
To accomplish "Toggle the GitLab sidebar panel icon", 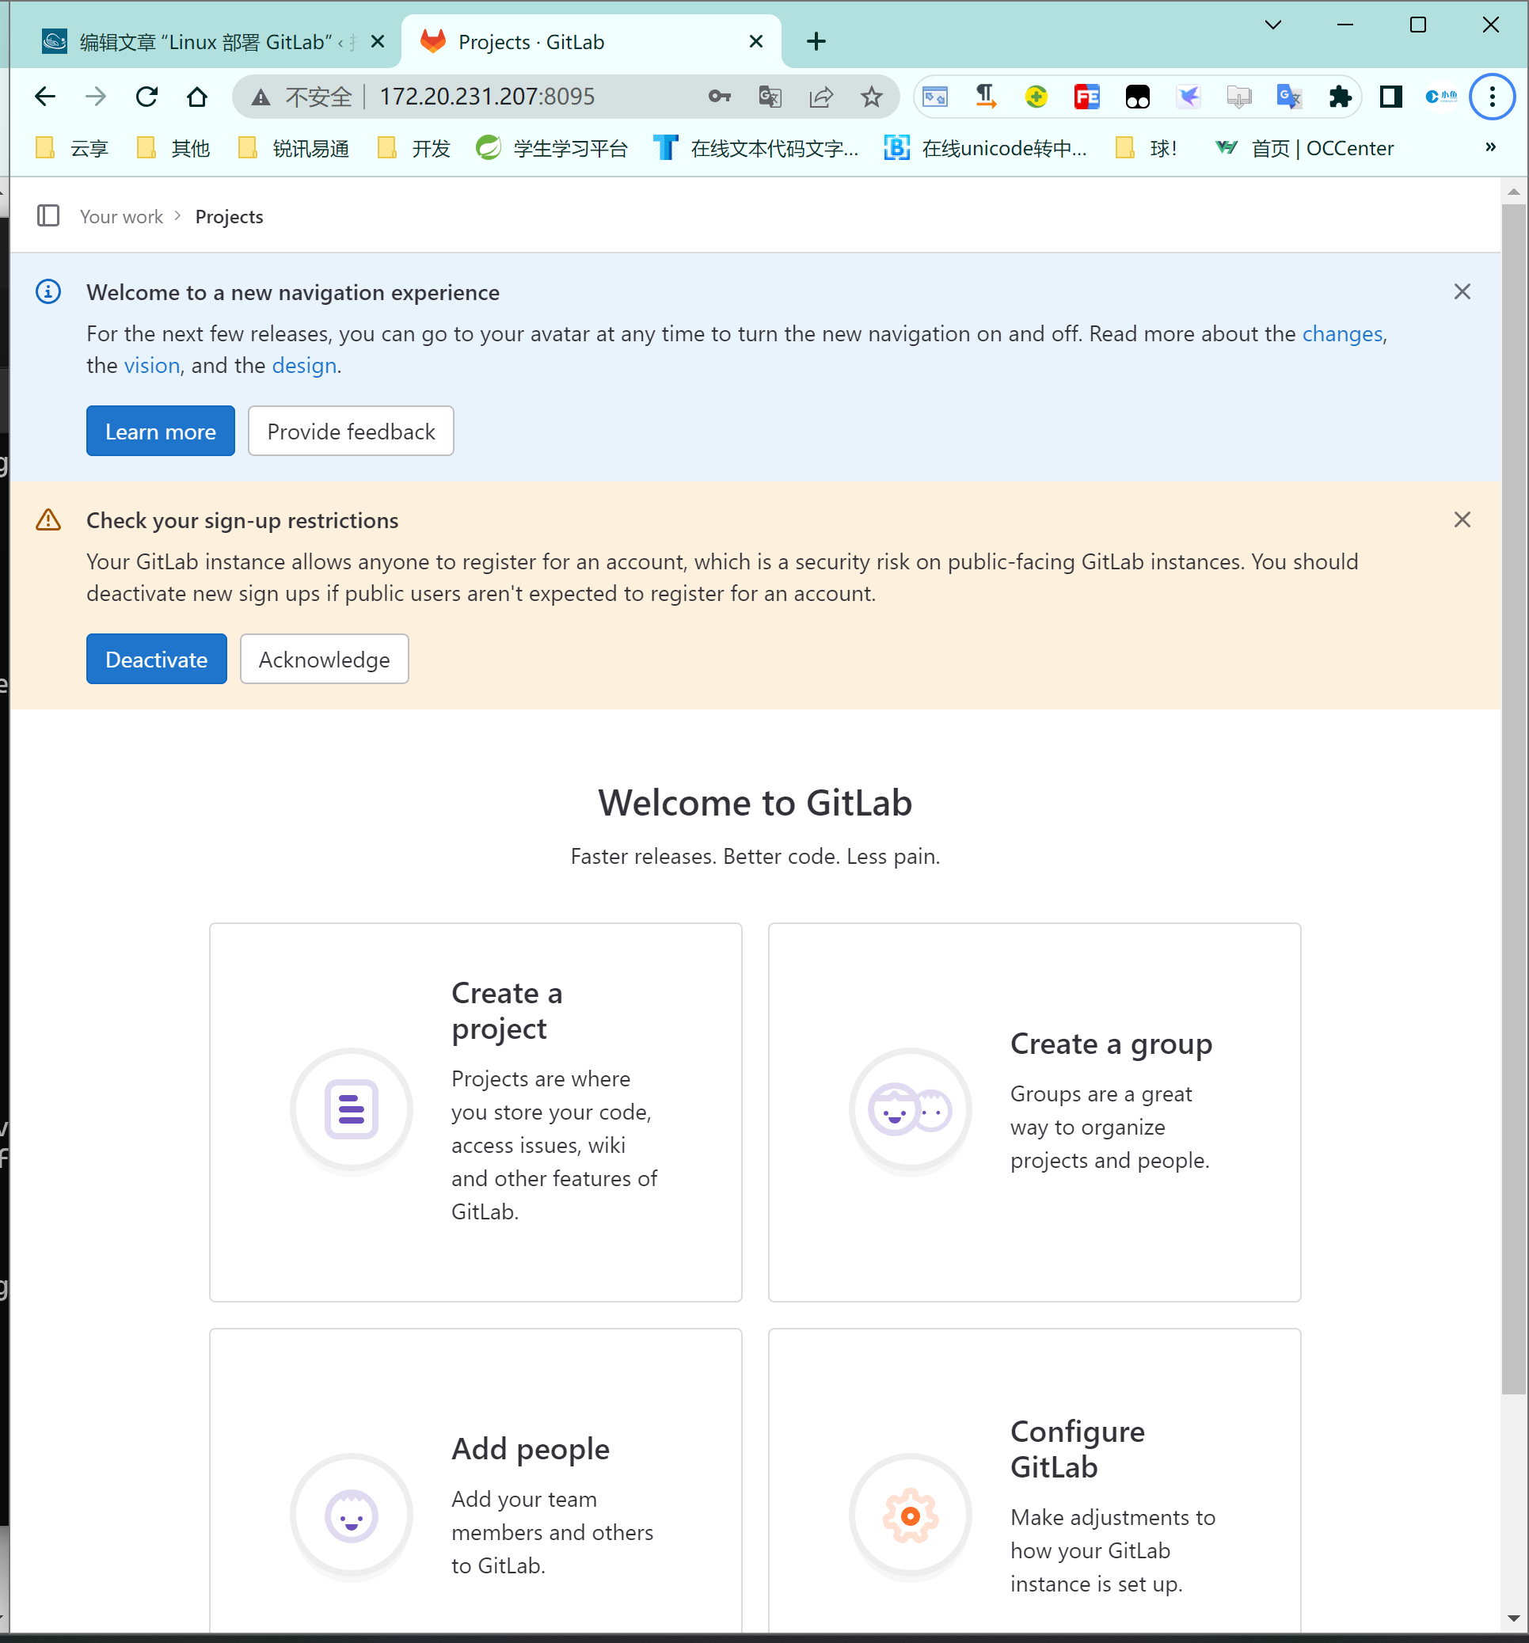I will (49, 215).
